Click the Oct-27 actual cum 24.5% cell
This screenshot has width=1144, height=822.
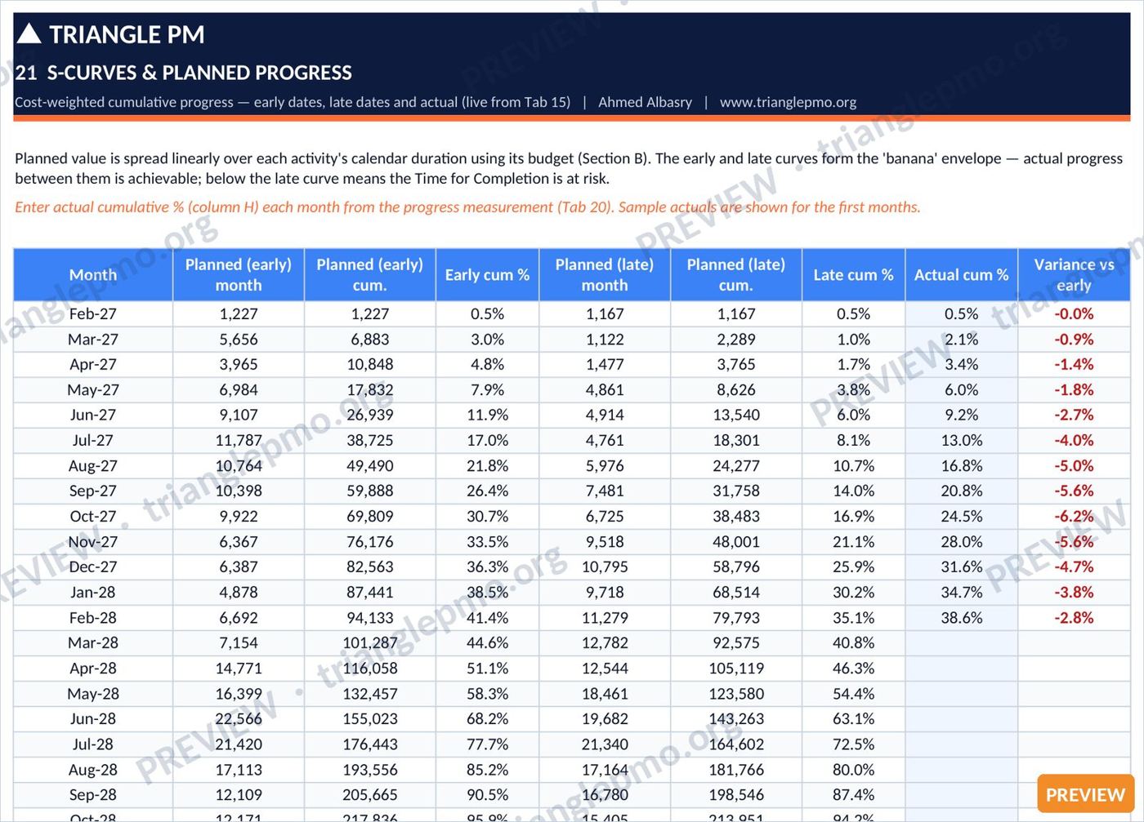click(961, 517)
